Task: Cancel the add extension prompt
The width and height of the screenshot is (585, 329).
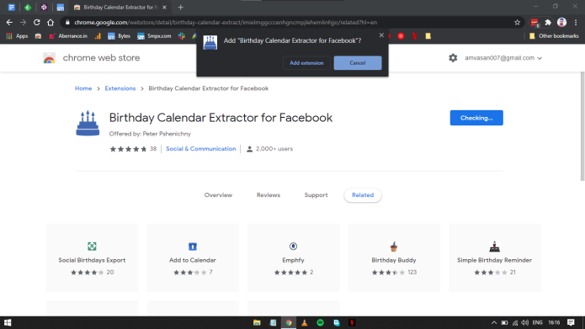Action: coord(358,62)
